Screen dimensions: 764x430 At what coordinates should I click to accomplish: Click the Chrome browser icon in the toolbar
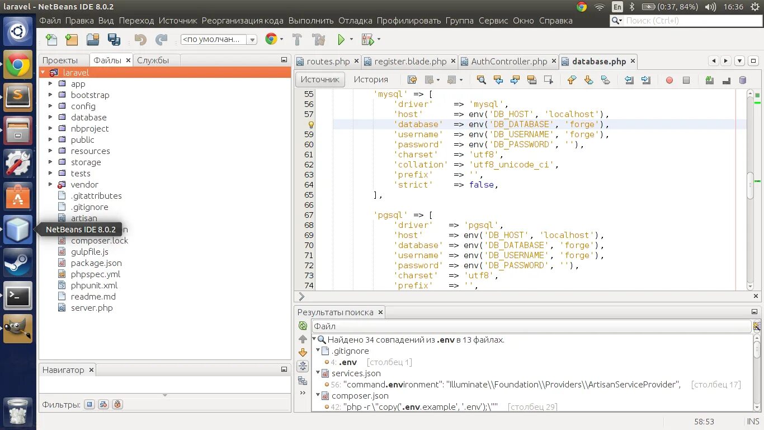271,39
